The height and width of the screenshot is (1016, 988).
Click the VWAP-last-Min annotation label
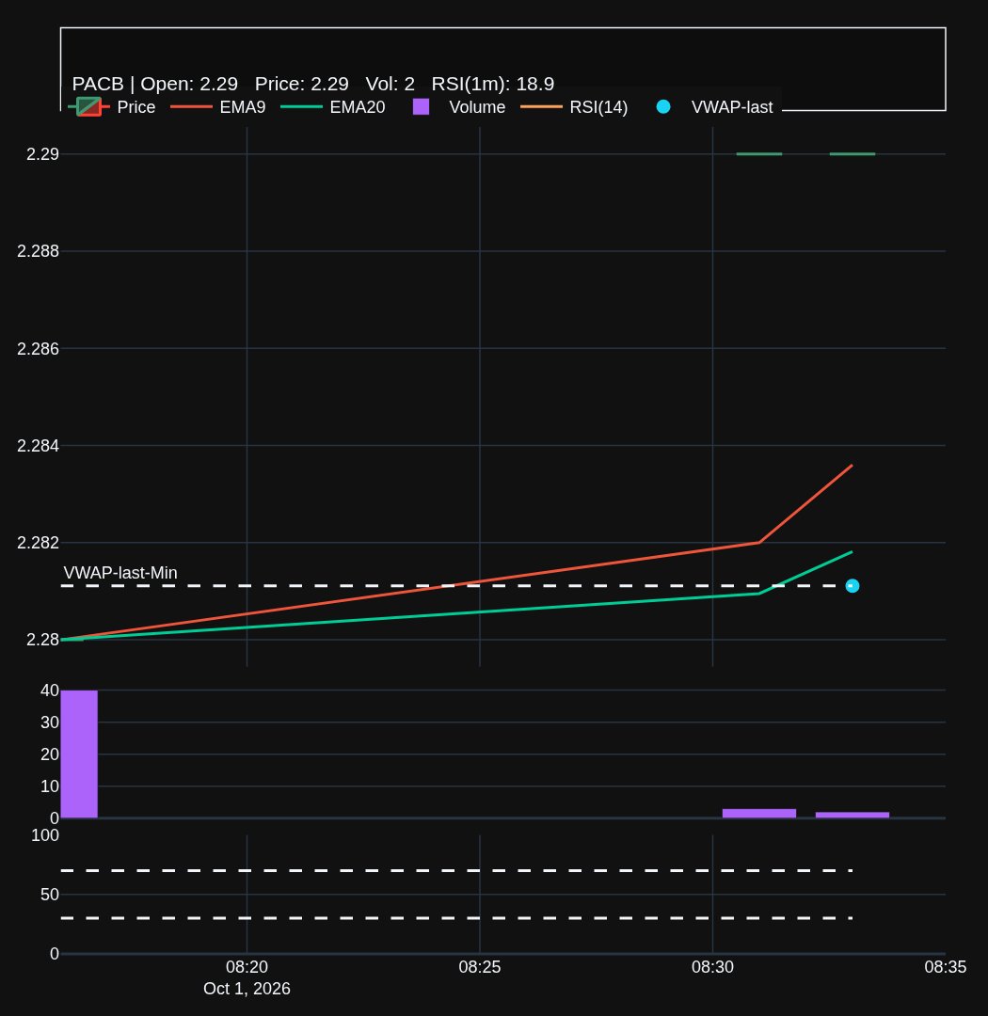[120, 573]
